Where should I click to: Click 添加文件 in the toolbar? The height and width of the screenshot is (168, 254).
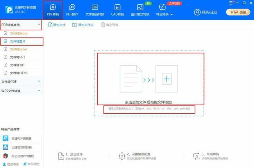[57, 25]
